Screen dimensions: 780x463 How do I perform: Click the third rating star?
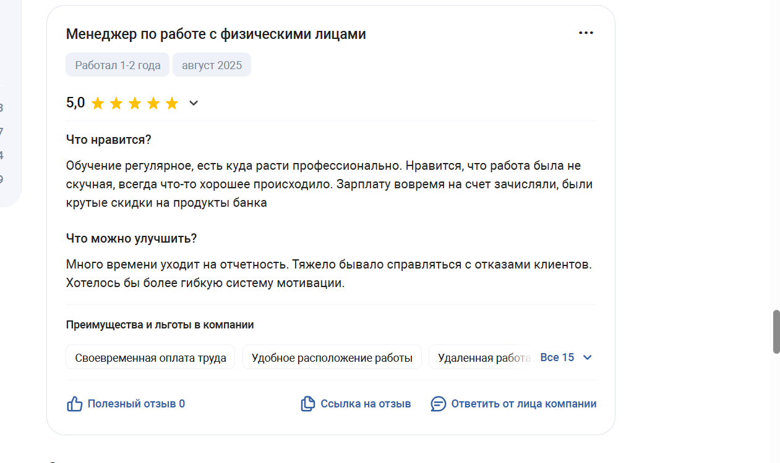pyautogui.click(x=135, y=103)
